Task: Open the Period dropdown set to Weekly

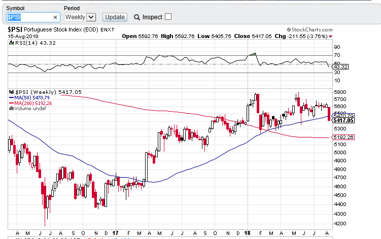Action: pos(80,17)
